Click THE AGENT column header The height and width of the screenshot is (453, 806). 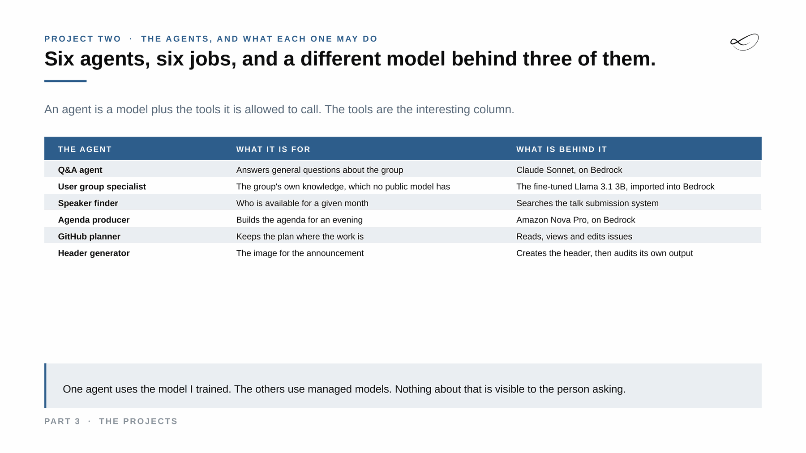coord(85,149)
